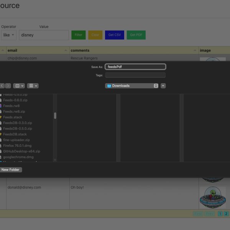Screen dimensions: 230x230
Task: Select the FeedsDB.stack file
Action: click(15, 135)
